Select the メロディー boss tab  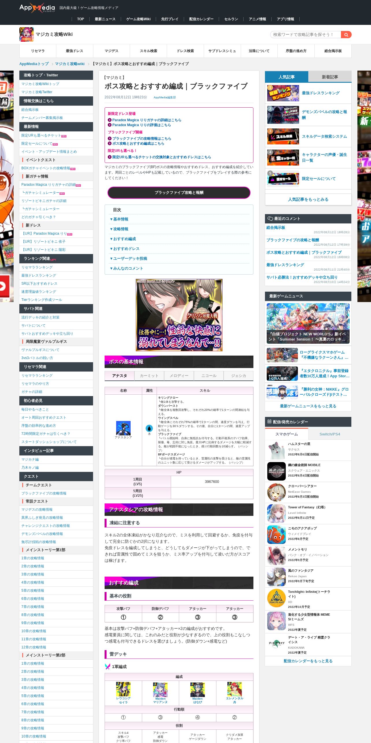[179, 376]
